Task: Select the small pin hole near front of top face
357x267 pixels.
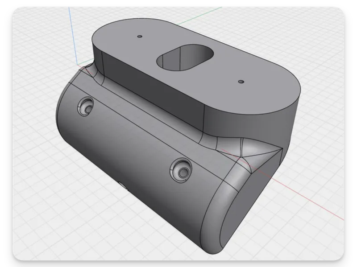Action: point(241,82)
